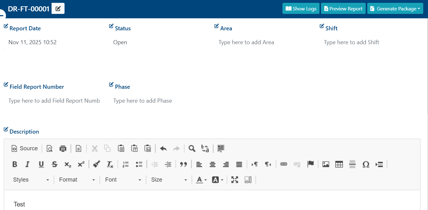Open the Templates icon in editor
Image resolution: width=428 pixels, height=210 pixels.
tap(78, 148)
